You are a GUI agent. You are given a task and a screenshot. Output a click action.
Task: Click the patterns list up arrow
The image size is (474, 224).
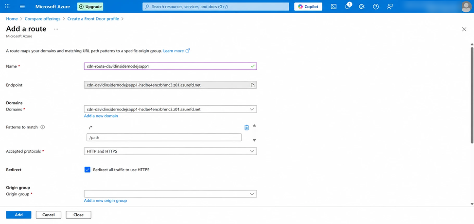(x=255, y=126)
